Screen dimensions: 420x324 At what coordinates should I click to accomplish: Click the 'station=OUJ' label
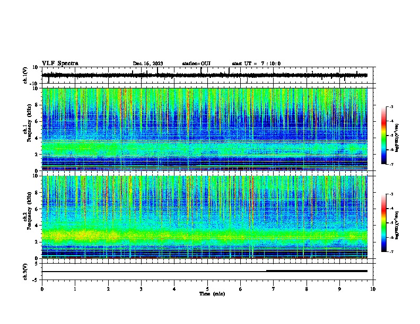196,64
